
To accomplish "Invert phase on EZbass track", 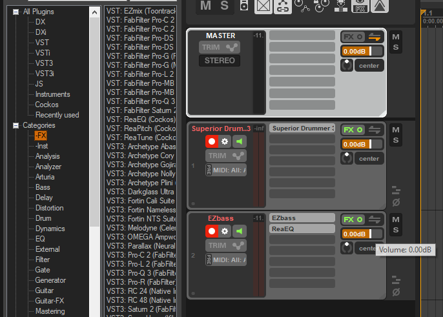I will point(396,292).
